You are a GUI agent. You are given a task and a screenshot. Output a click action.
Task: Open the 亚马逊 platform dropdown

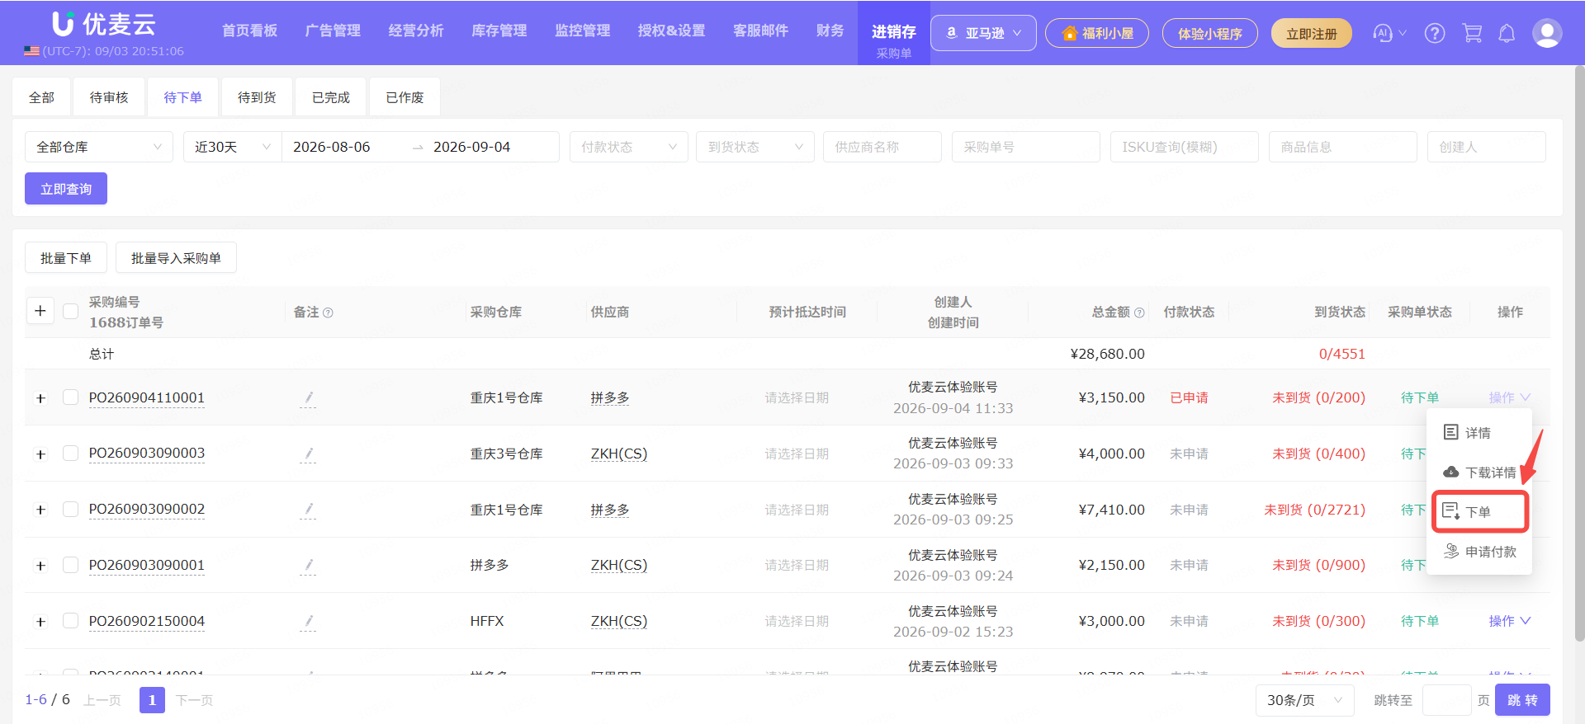[983, 33]
